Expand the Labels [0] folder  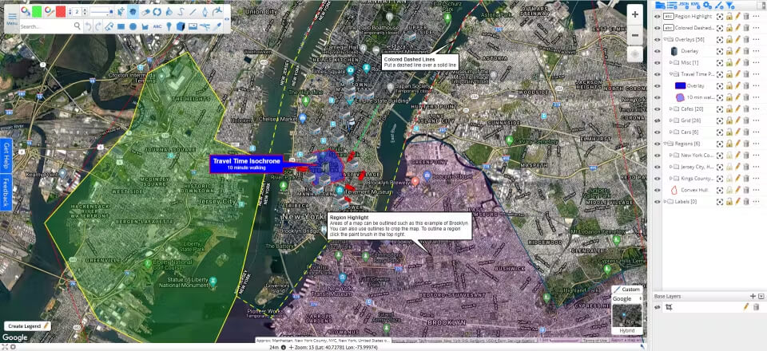click(666, 202)
